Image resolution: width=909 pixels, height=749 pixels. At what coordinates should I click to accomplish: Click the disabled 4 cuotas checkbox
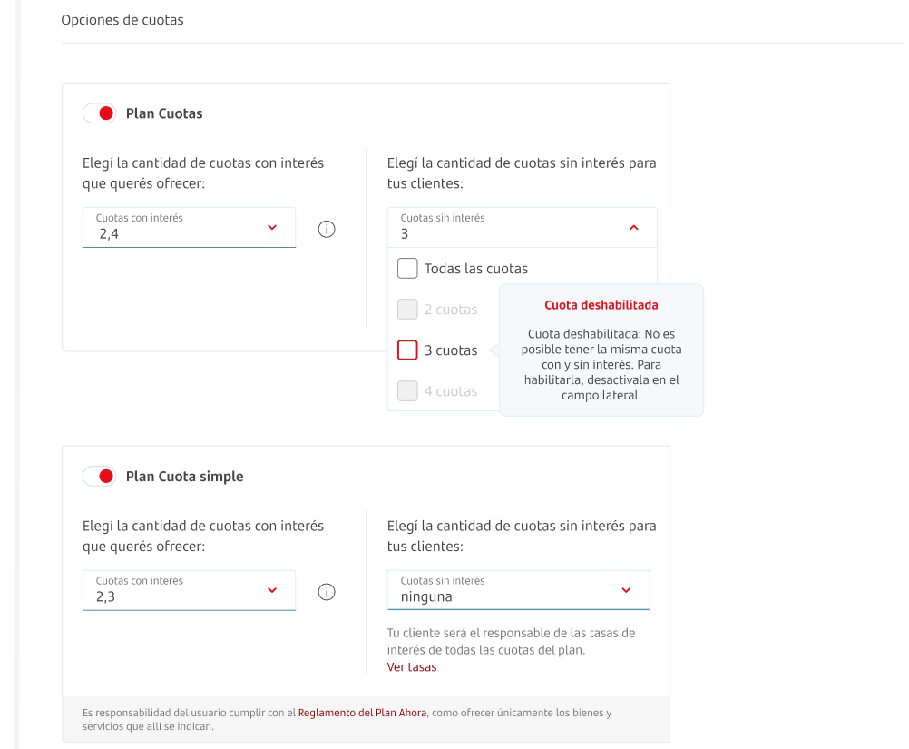coord(407,391)
